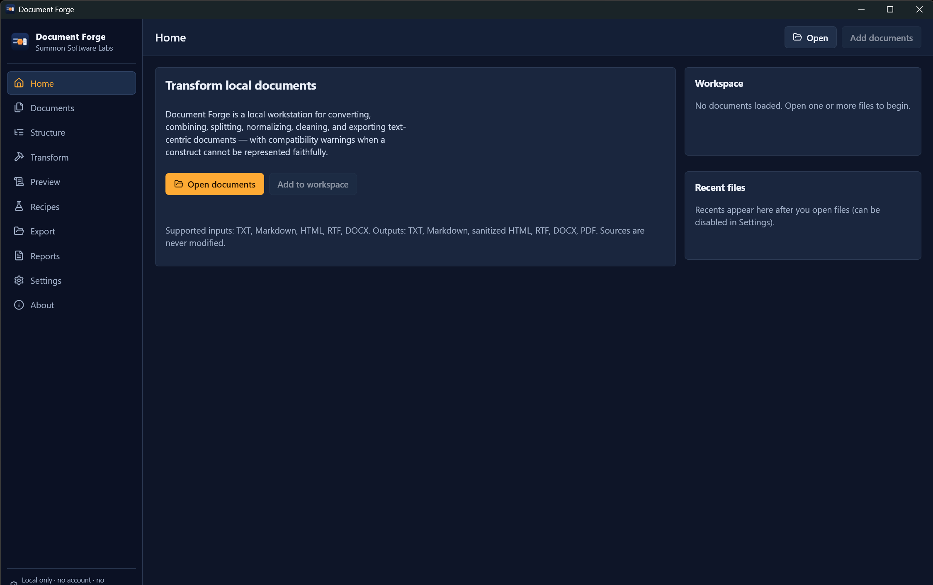Click folder icon in header Open button
Viewport: 933px width, 585px height.
pyautogui.click(x=797, y=37)
